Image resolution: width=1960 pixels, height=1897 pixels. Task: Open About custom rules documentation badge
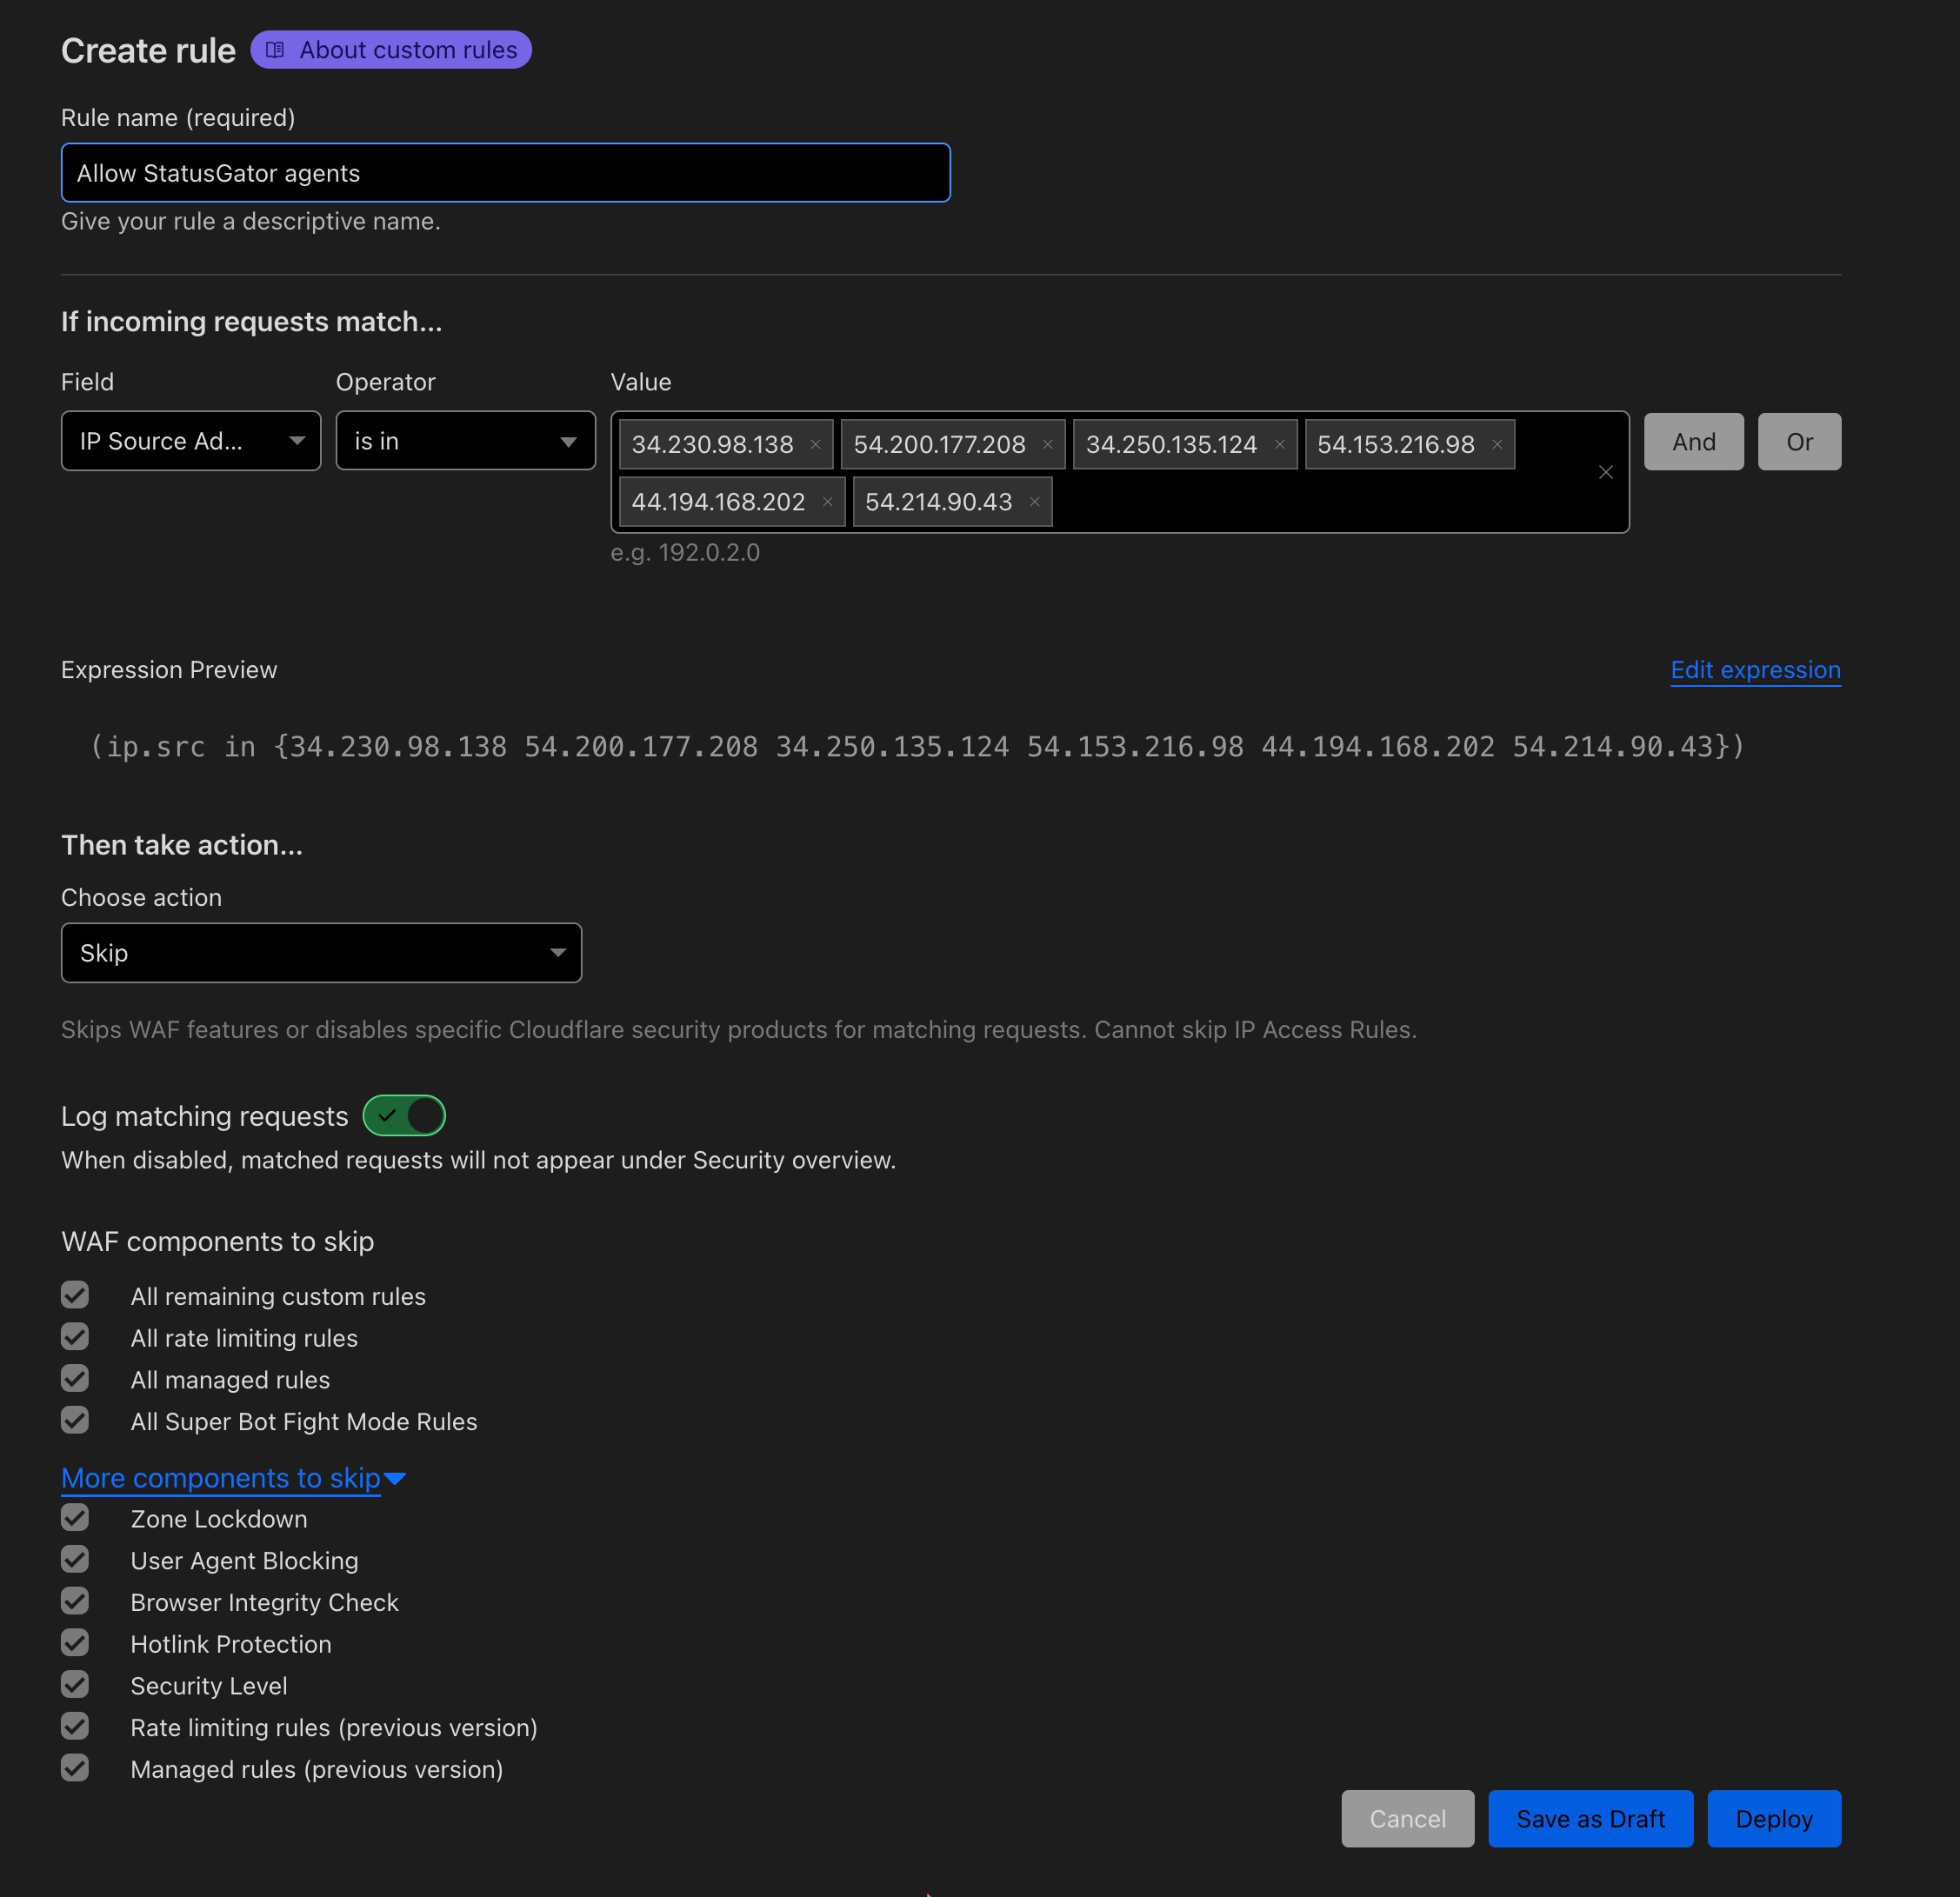[x=391, y=50]
